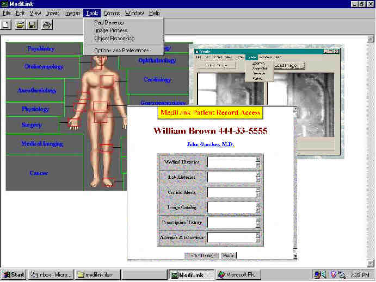This screenshot has height=282, width=376.
Task: Click the Print toolbar icon
Action: pos(47,24)
